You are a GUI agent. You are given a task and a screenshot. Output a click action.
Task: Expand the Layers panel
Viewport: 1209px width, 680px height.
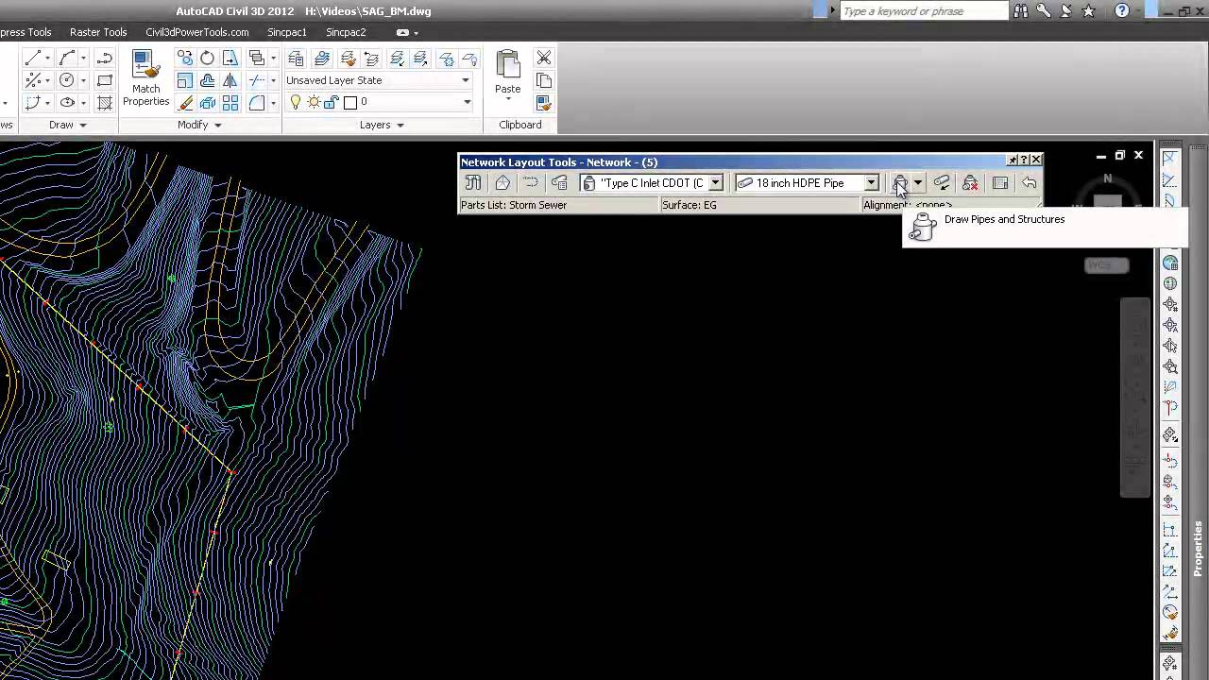382,125
